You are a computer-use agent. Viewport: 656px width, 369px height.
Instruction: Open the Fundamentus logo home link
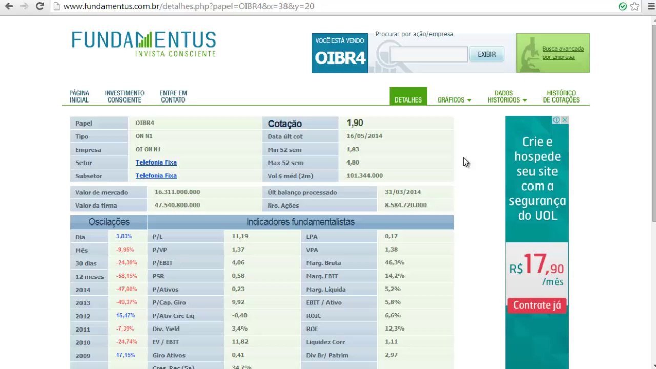click(144, 44)
